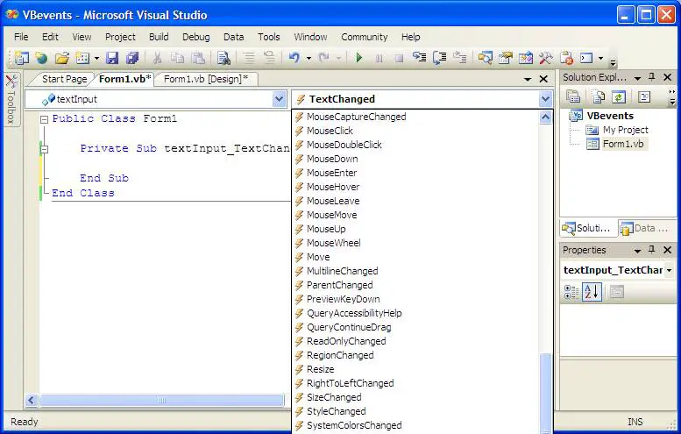The height and width of the screenshot is (434, 681).
Task: Open the TextChanged method name dropdown
Action: 545,99
